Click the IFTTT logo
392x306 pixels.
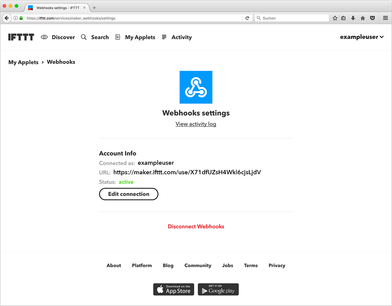(x=21, y=37)
